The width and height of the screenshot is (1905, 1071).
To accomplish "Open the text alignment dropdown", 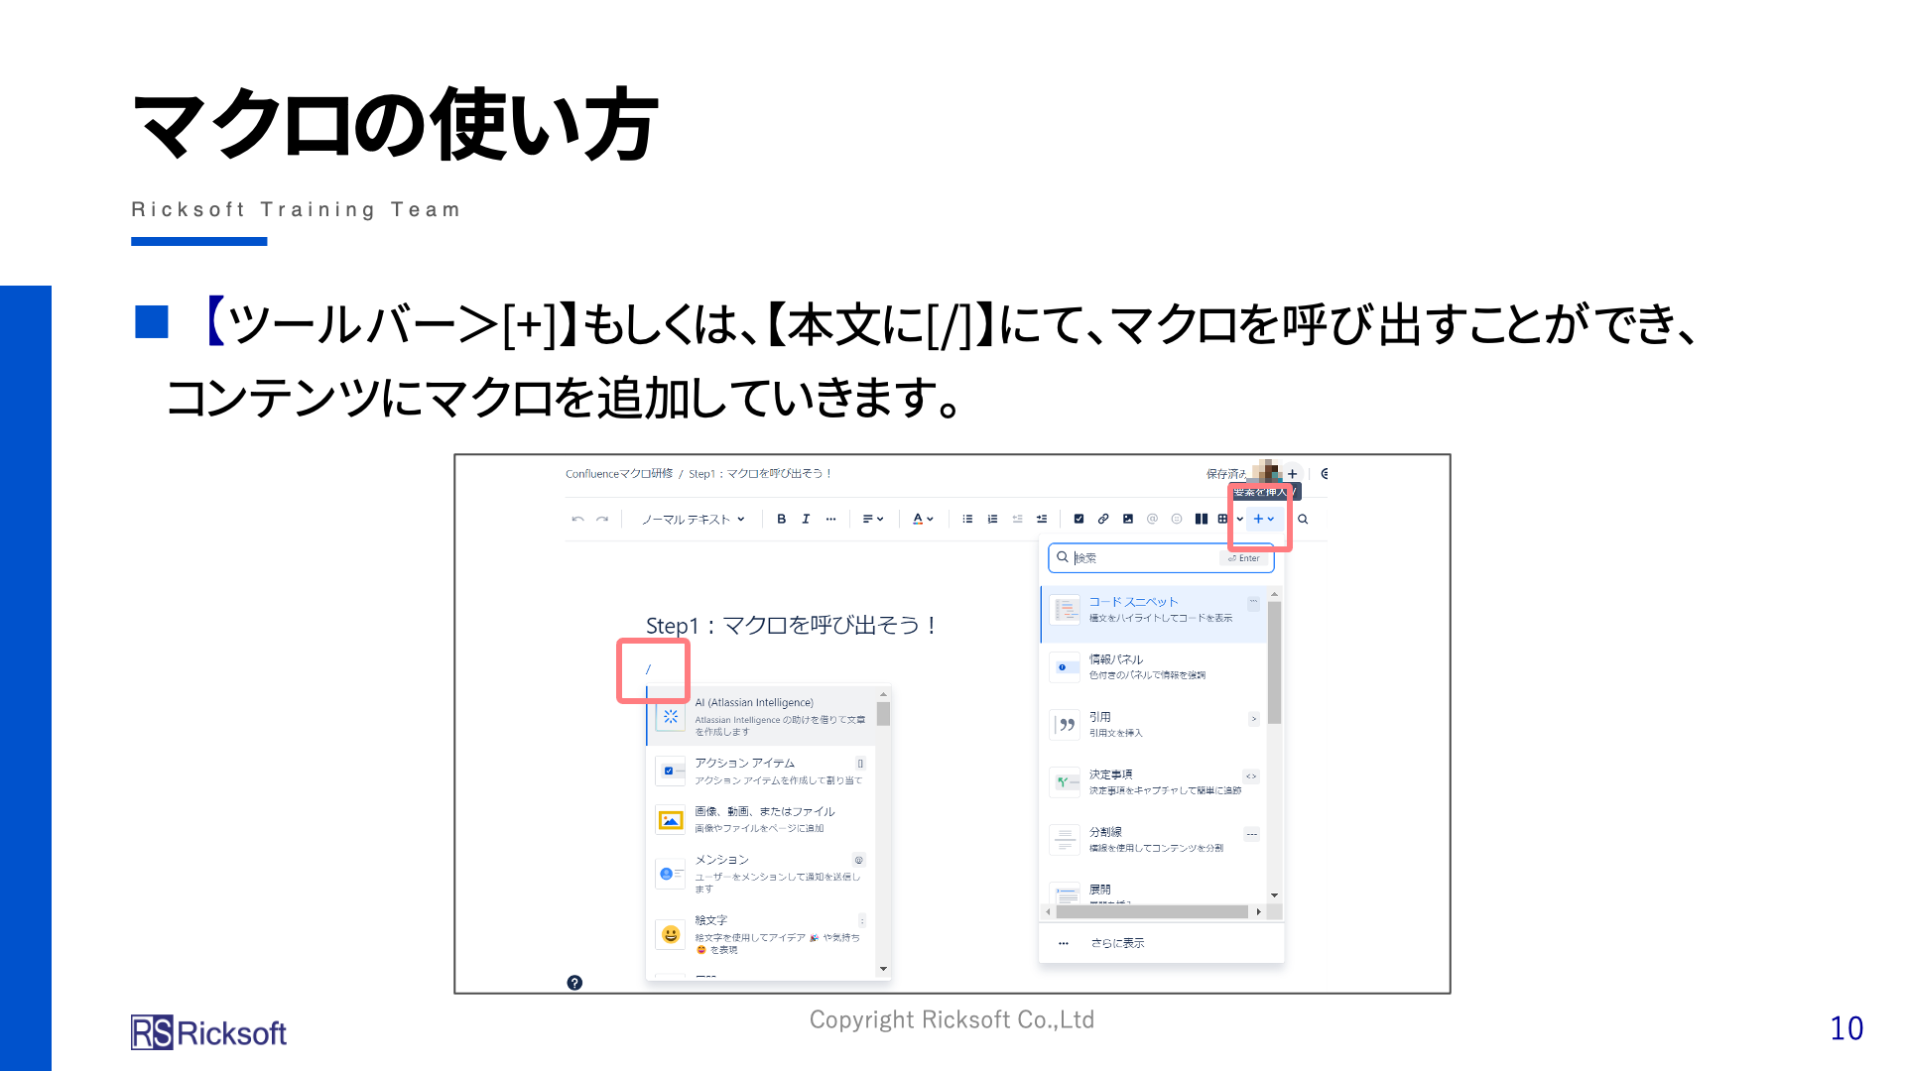I will coord(873,519).
